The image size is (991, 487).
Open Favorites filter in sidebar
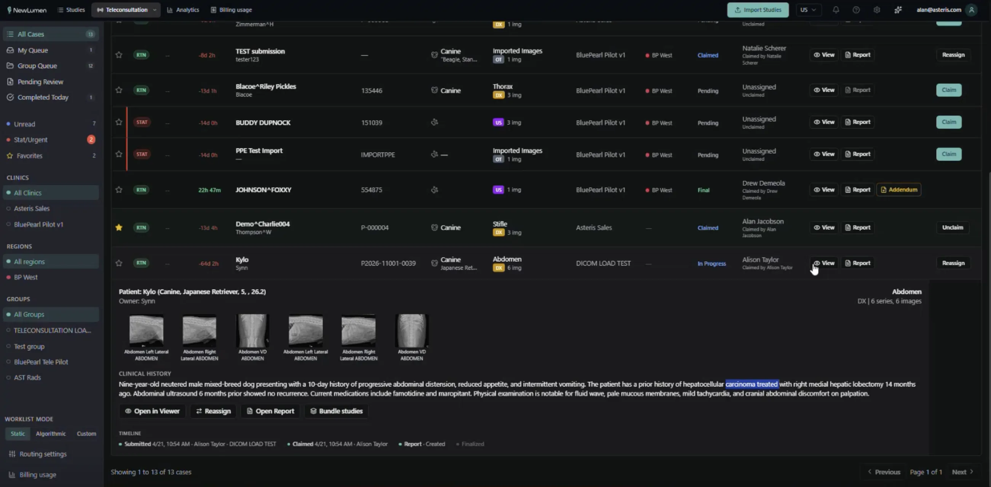pos(51,156)
